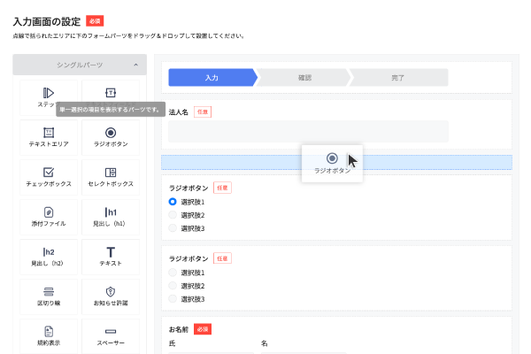The height and width of the screenshot is (354, 531).
Task: Select 選択肢2 in second radio group
Action: tap(173, 286)
